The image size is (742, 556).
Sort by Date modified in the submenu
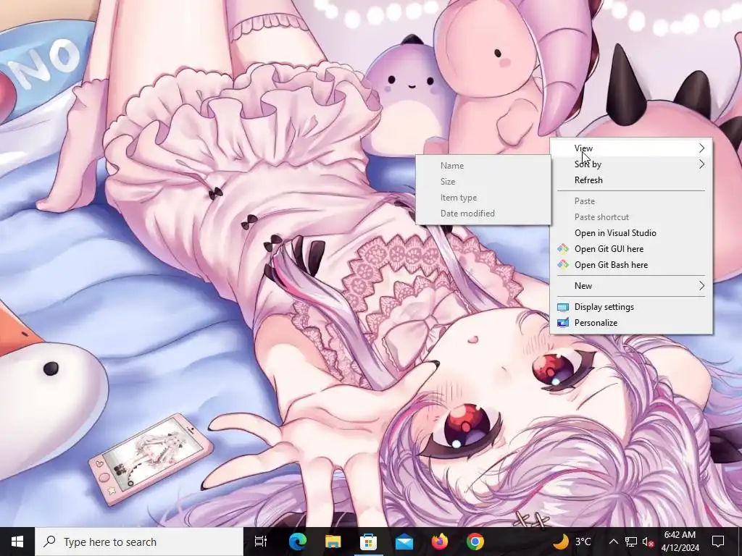point(483,214)
